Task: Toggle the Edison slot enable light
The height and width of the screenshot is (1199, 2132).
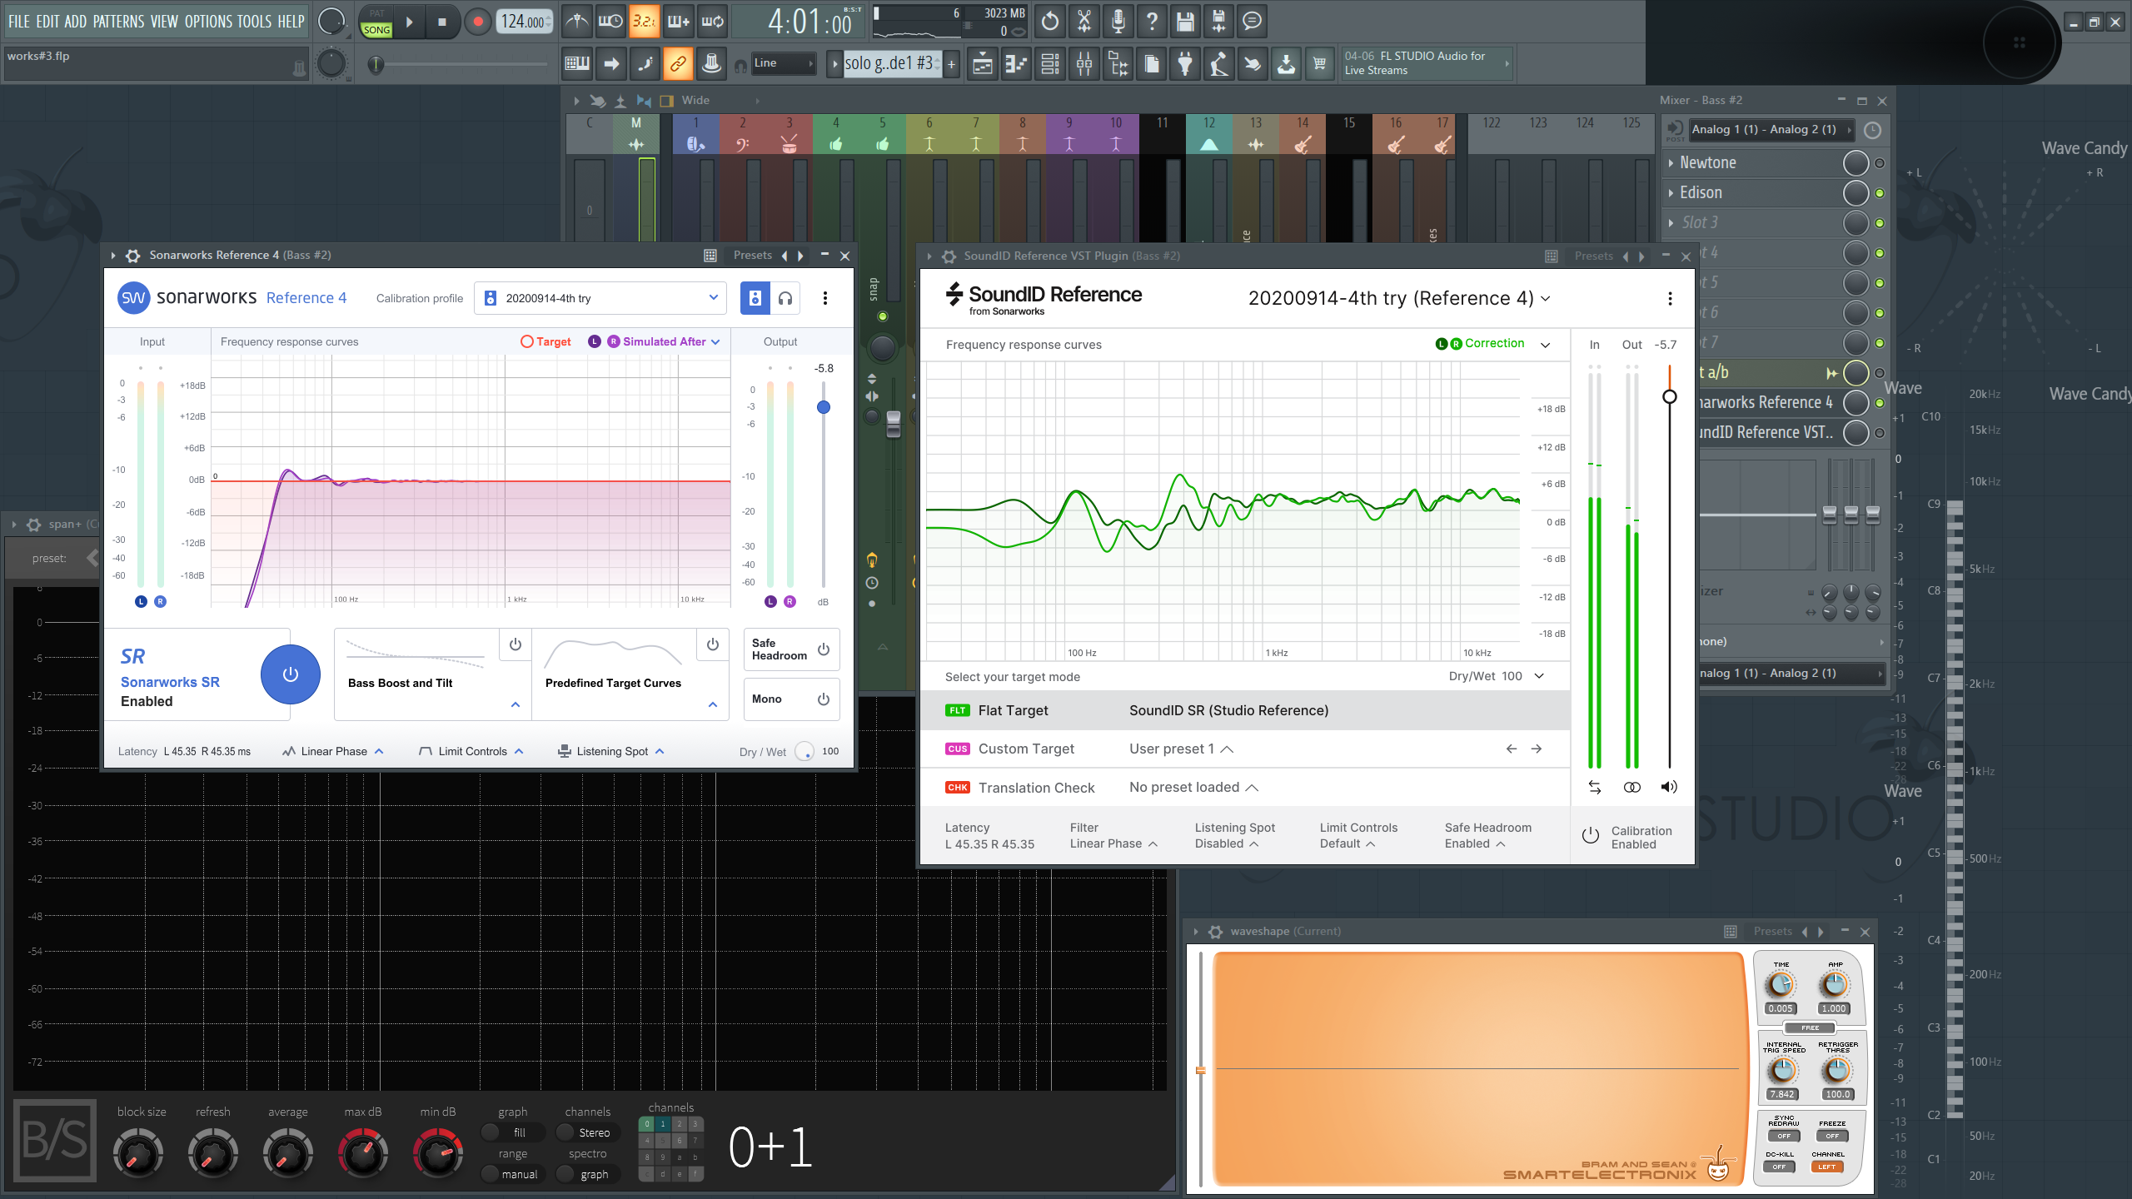Action: 1880,193
